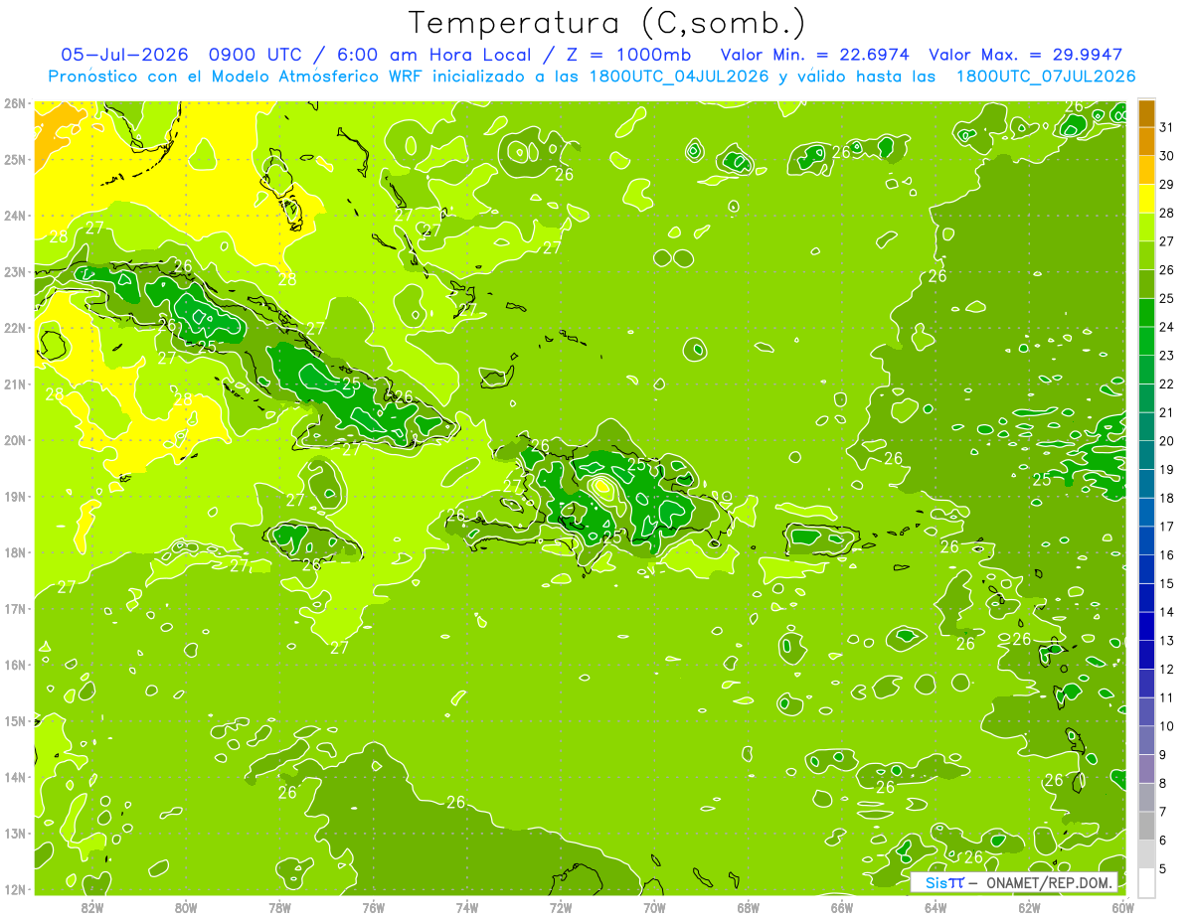Click "Valor Max. = 29.9947"
1193x921 pixels.
click(x=1026, y=55)
